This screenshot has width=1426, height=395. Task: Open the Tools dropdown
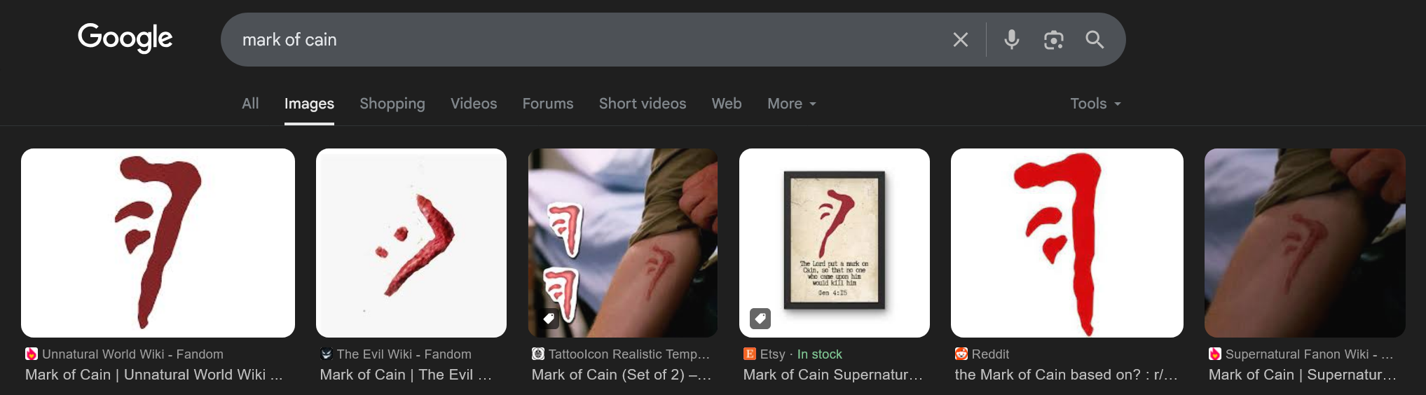1095,104
